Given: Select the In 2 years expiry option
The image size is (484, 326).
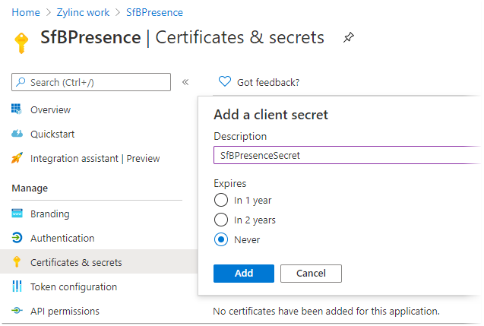Looking at the screenshot, I should [x=221, y=220].
